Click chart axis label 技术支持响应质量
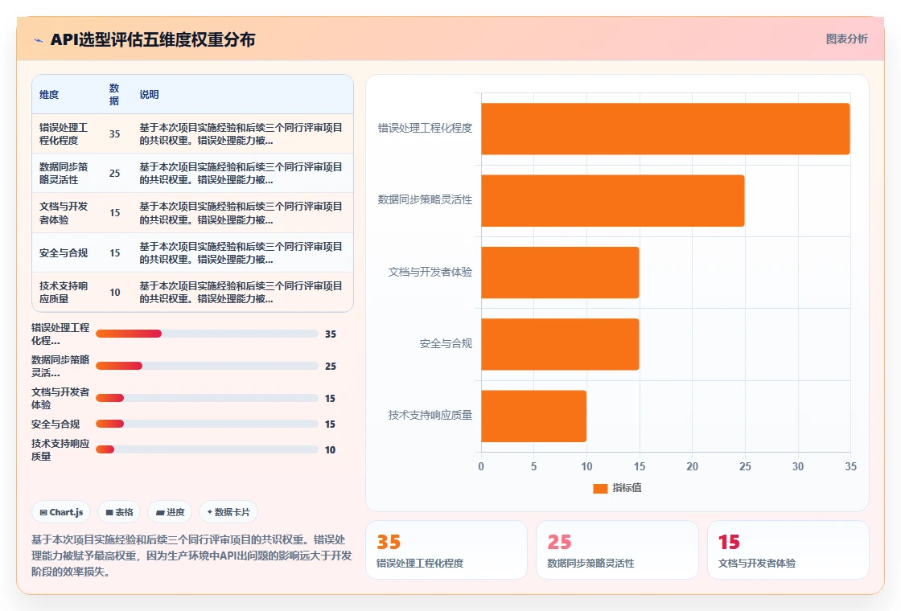Viewport: 901px width, 611px height. click(430, 415)
